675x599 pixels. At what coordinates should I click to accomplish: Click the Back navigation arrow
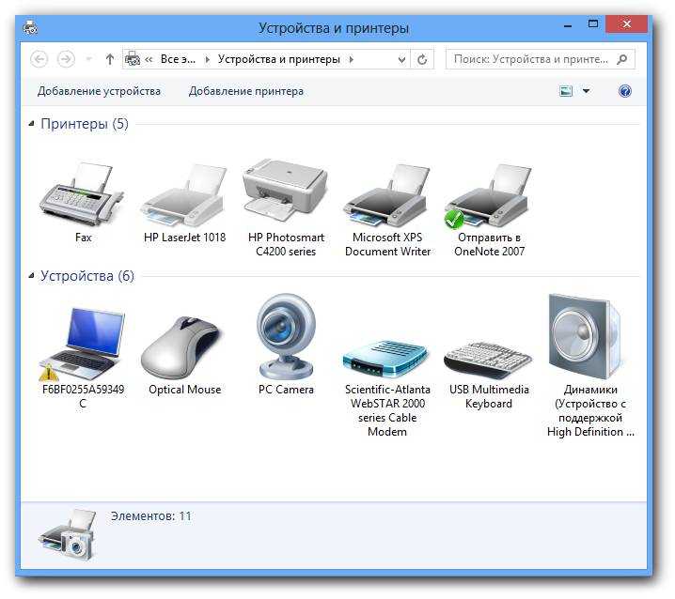(39, 59)
